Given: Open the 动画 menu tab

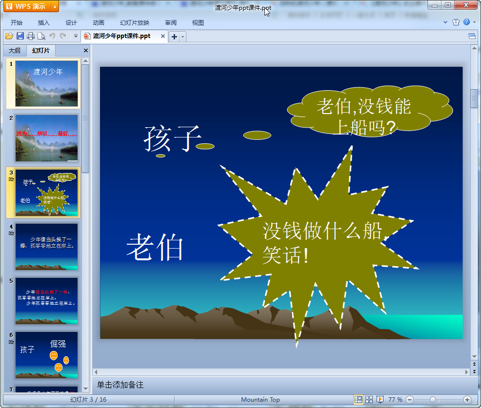Looking at the screenshot, I should coord(99,23).
